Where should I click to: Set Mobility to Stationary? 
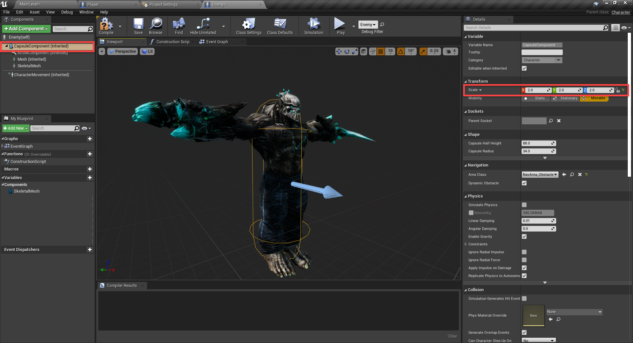[x=565, y=98]
